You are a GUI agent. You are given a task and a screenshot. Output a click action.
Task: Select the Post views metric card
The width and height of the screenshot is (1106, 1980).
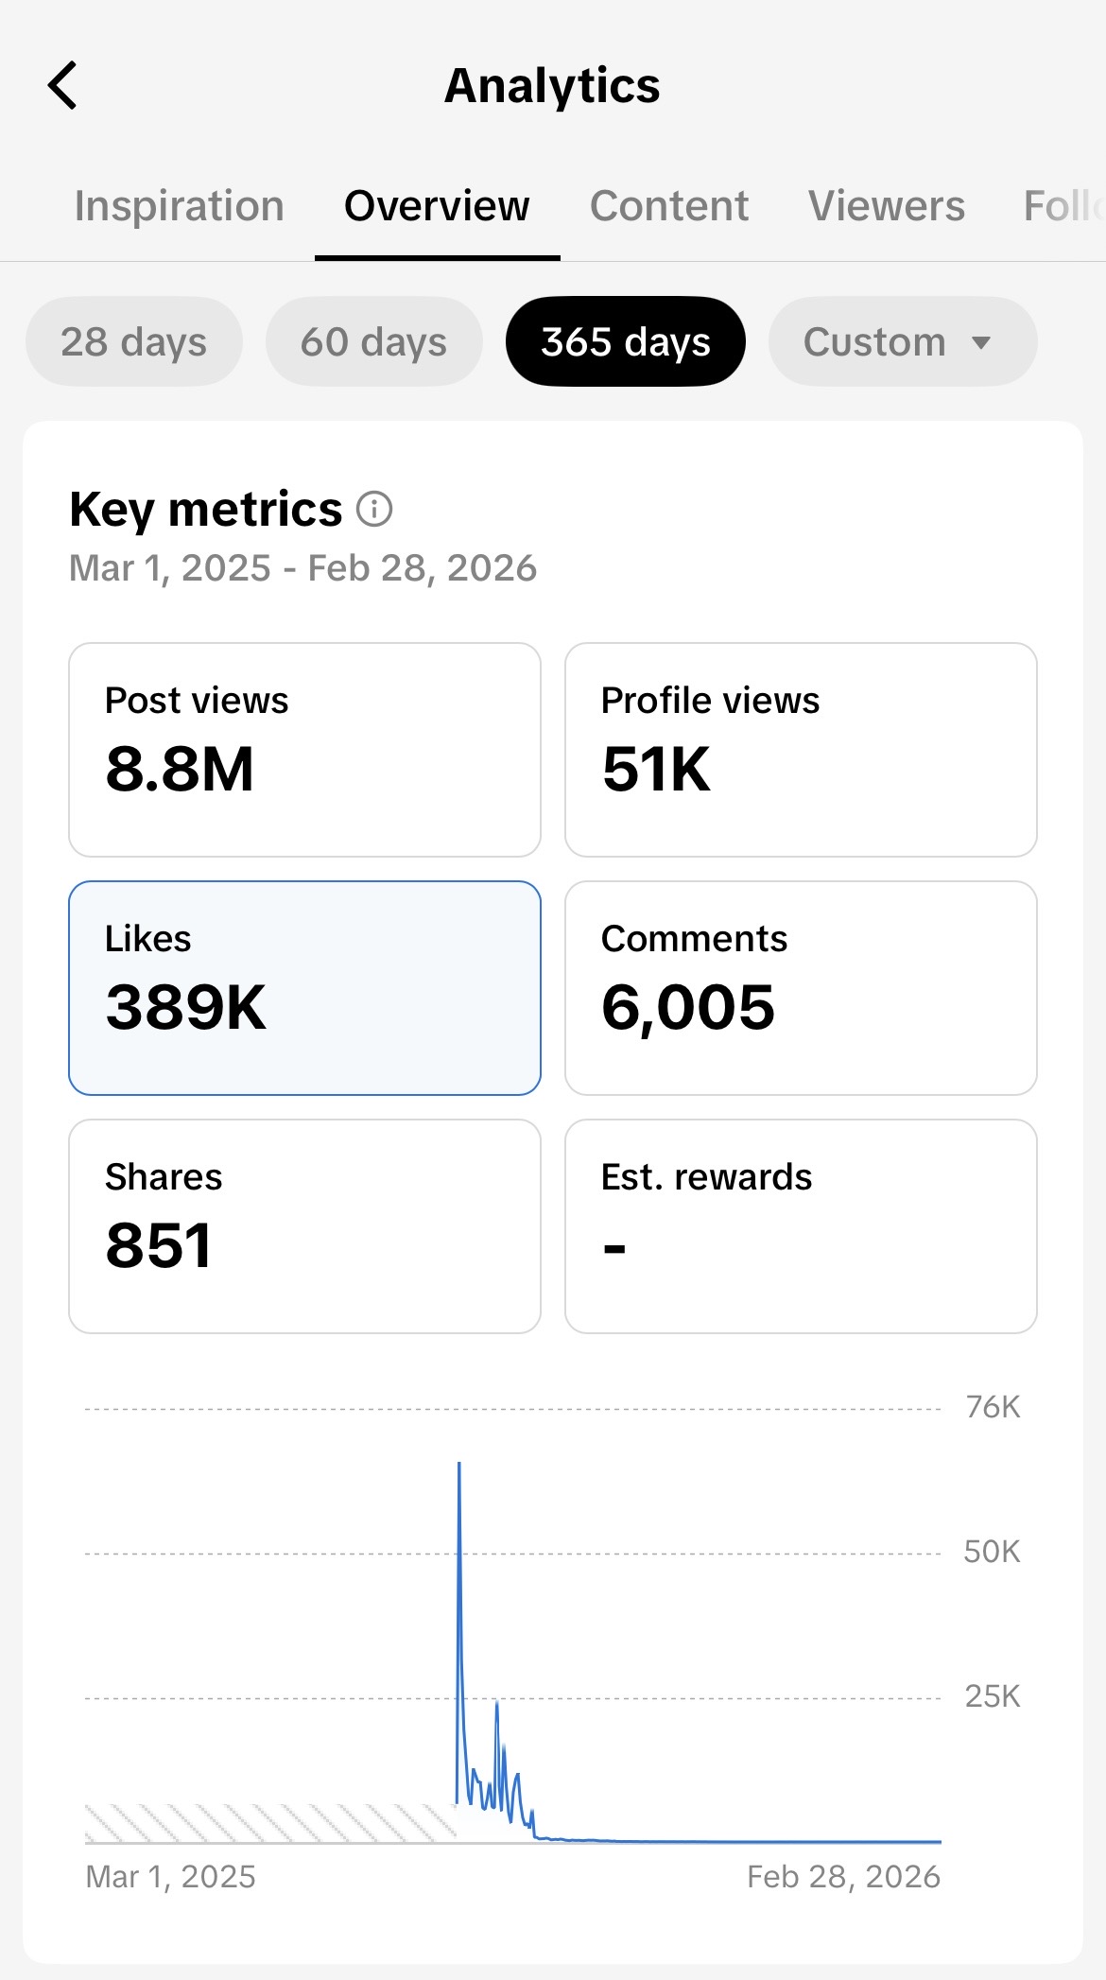click(x=304, y=750)
